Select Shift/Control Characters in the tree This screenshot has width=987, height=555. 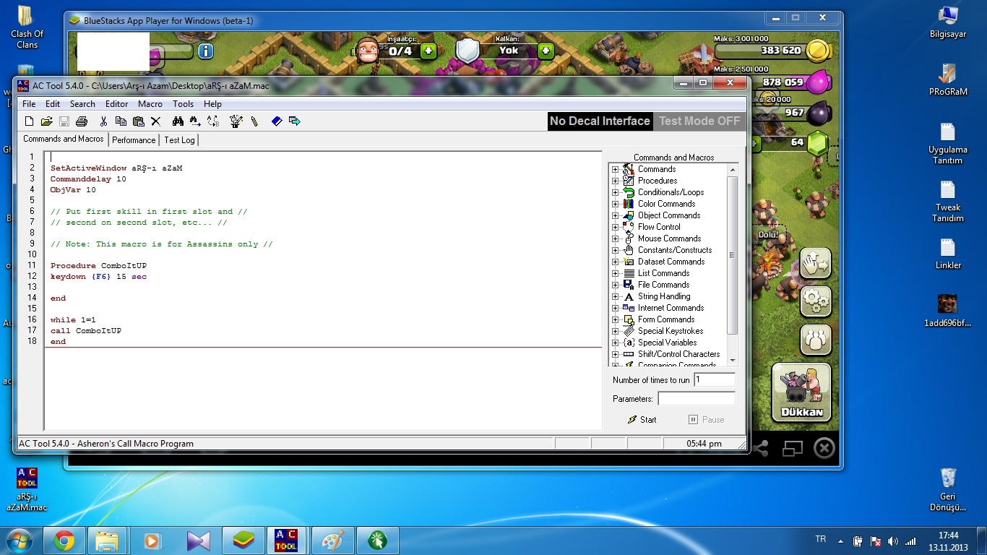click(678, 354)
